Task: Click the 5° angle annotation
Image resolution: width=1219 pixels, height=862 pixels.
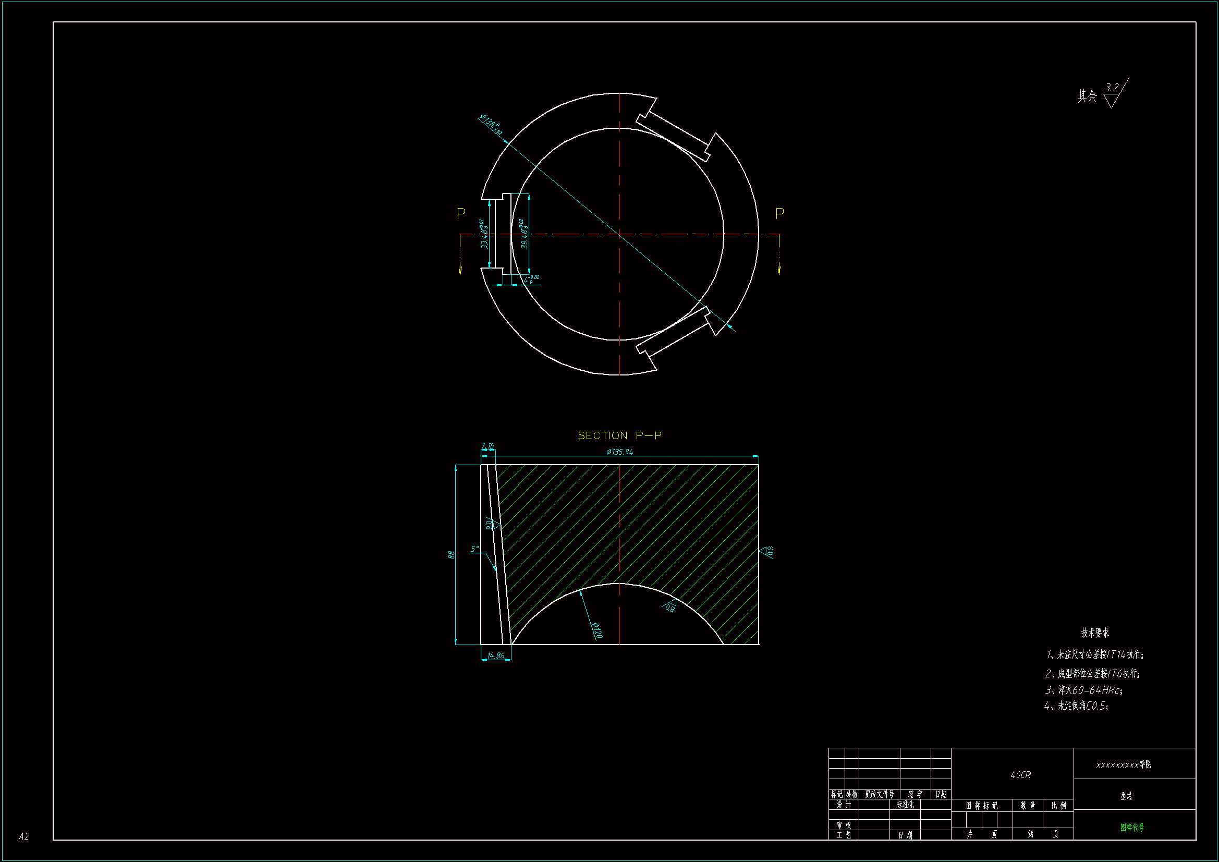Action: point(474,549)
